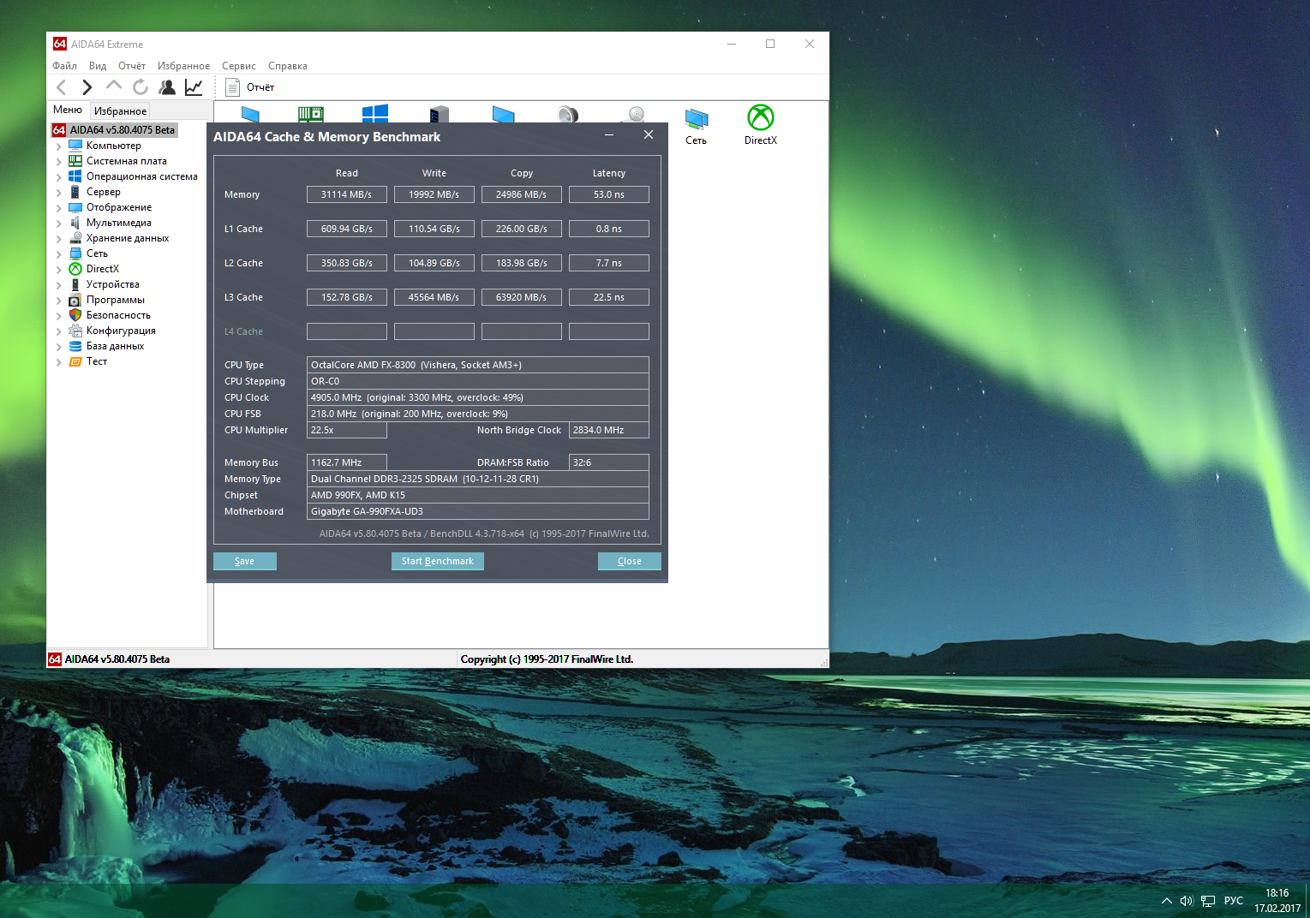Click the Forward arrow in AIDA64 toolbar
Viewport: 1310px width, 918px height.
[87, 87]
